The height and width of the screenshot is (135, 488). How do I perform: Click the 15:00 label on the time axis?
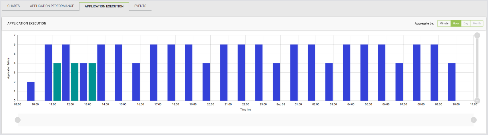click(123, 105)
